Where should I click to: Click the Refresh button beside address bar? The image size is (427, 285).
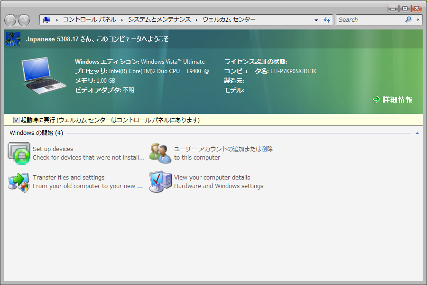(x=327, y=20)
